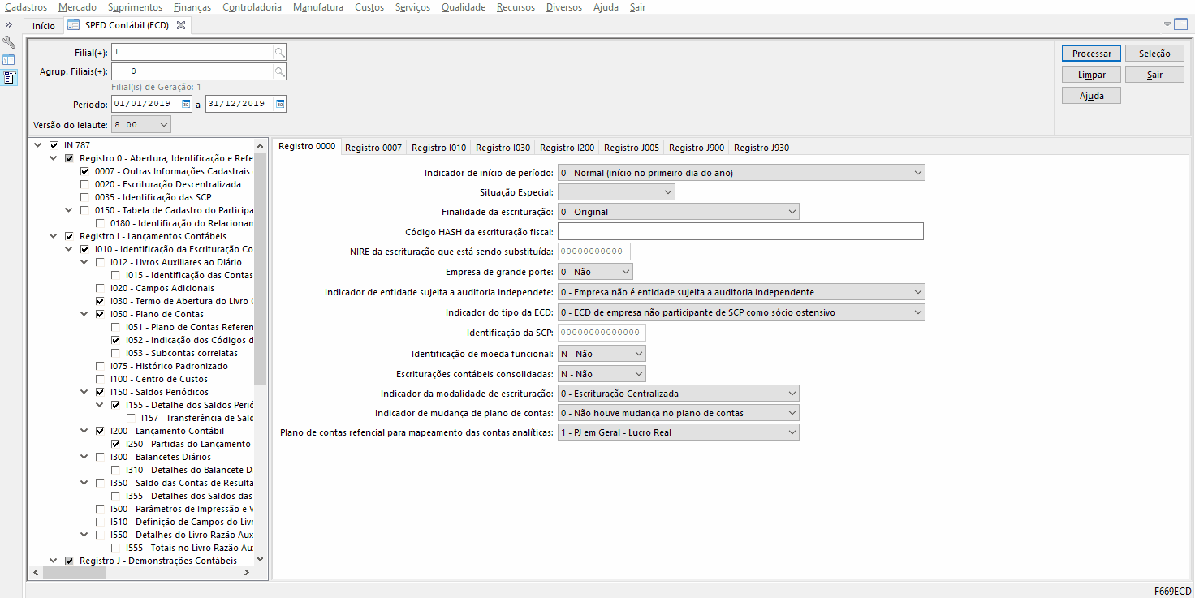Viewport: 1195px width, 598px height.
Task: Collapse the I200 - Lançamento Contábil node
Action: [x=84, y=431]
